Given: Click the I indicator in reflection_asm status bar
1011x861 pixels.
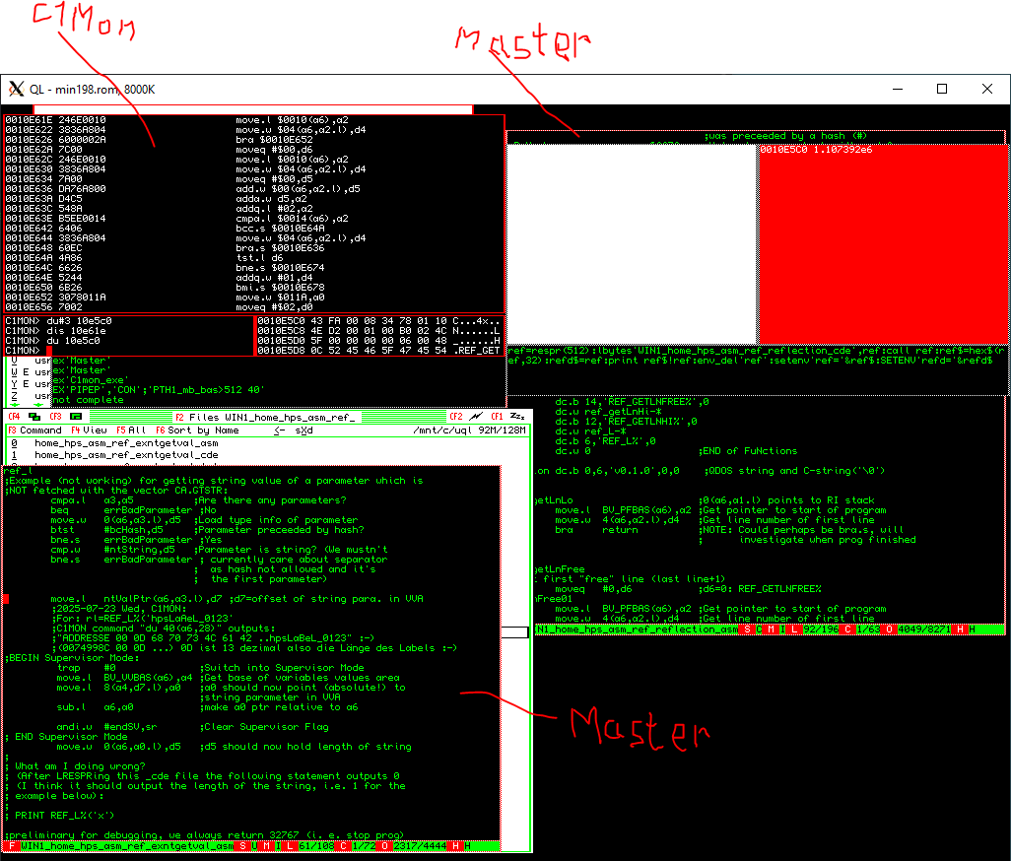Looking at the screenshot, I should tap(782, 629).
